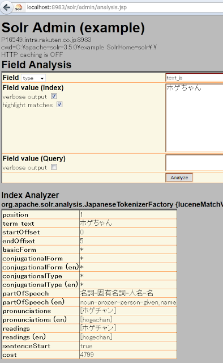The image size is (223, 363).
Task: Open the Field type dropdown
Action: click(33, 78)
